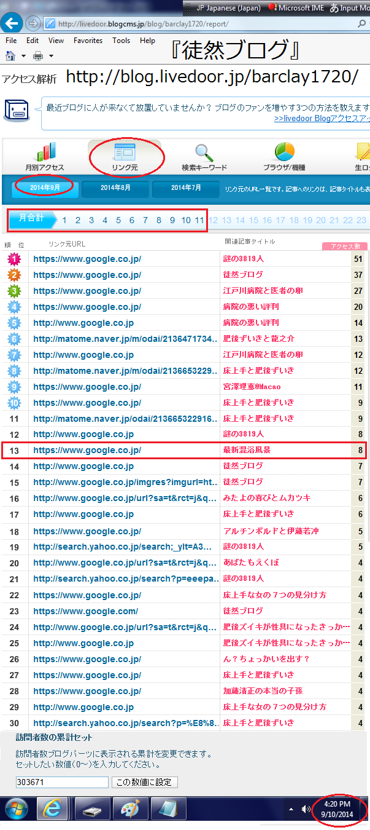Click the browser forward arrow button
370x830 pixels.
pyautogui.click(x=33, y=24)
